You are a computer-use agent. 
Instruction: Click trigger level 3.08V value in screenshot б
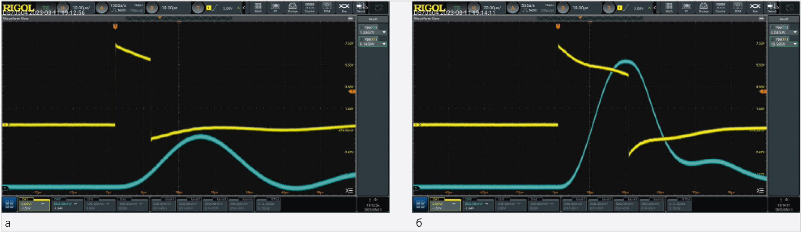(x=639, y=8)
